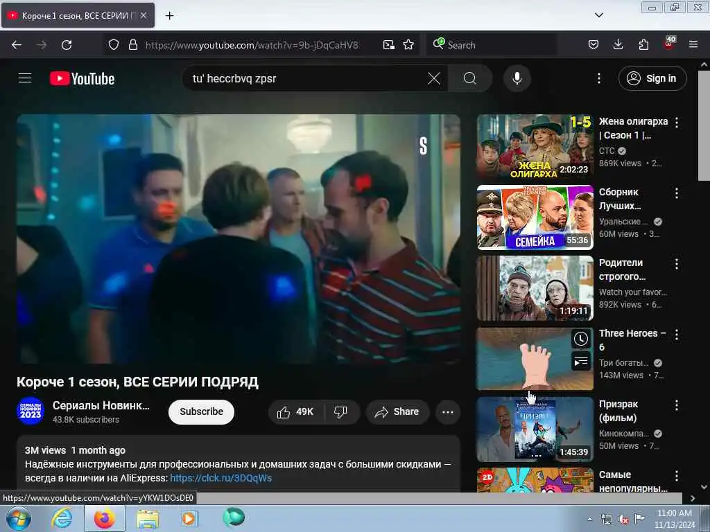Select the Короче 1 сезон browser tab
The height and width of the screenshot is (532, 710).
pos(78,15)
